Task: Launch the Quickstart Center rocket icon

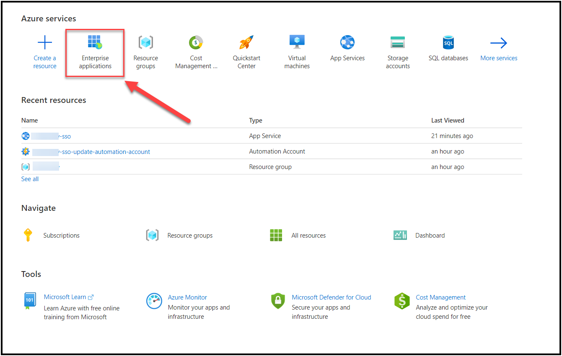Action: 246,43
